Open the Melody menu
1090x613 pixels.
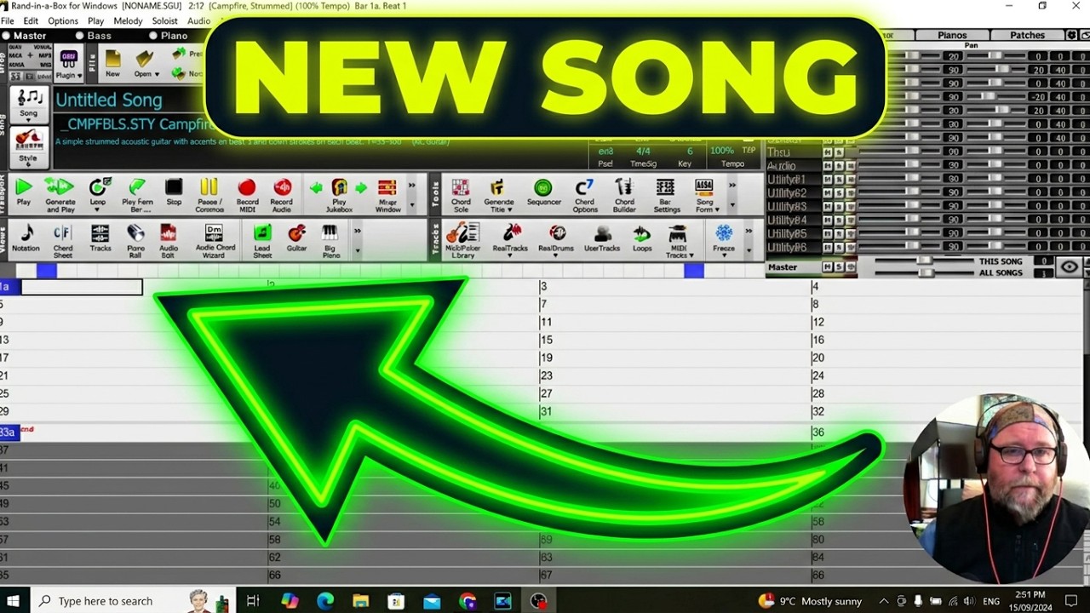point(128,20)
